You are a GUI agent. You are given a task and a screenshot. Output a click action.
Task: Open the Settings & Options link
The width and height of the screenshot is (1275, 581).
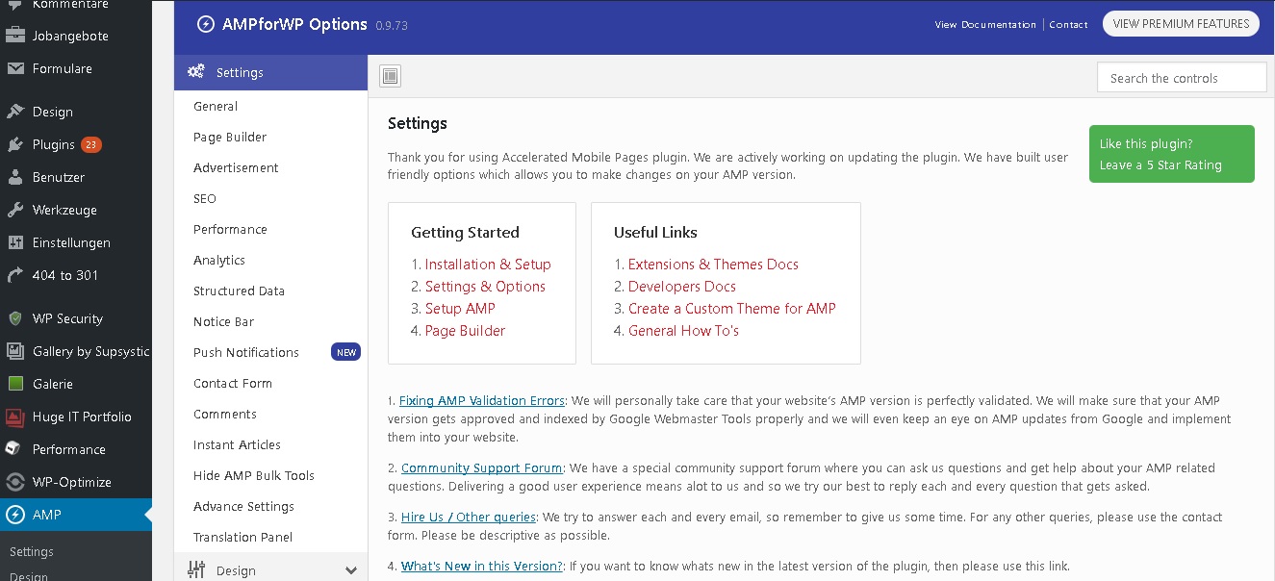[485, 287]
